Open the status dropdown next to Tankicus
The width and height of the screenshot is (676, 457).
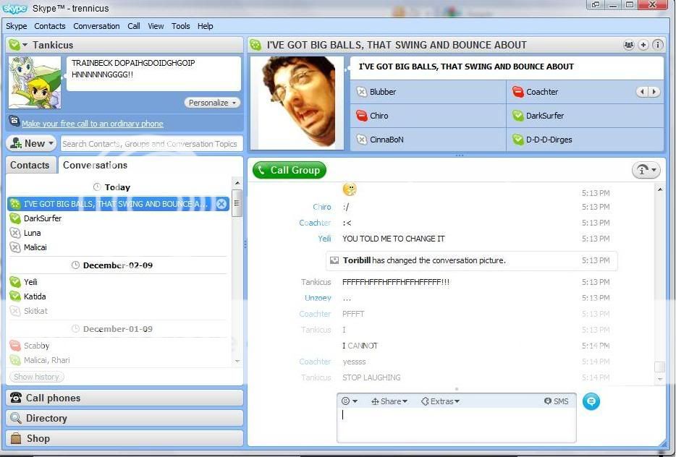click(x=17, y=45)
